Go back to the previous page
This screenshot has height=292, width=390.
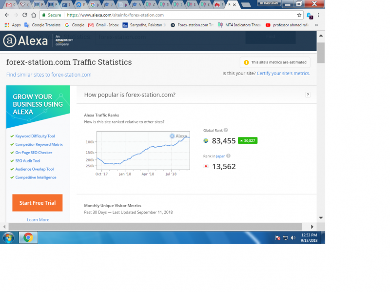coord(7,15)
